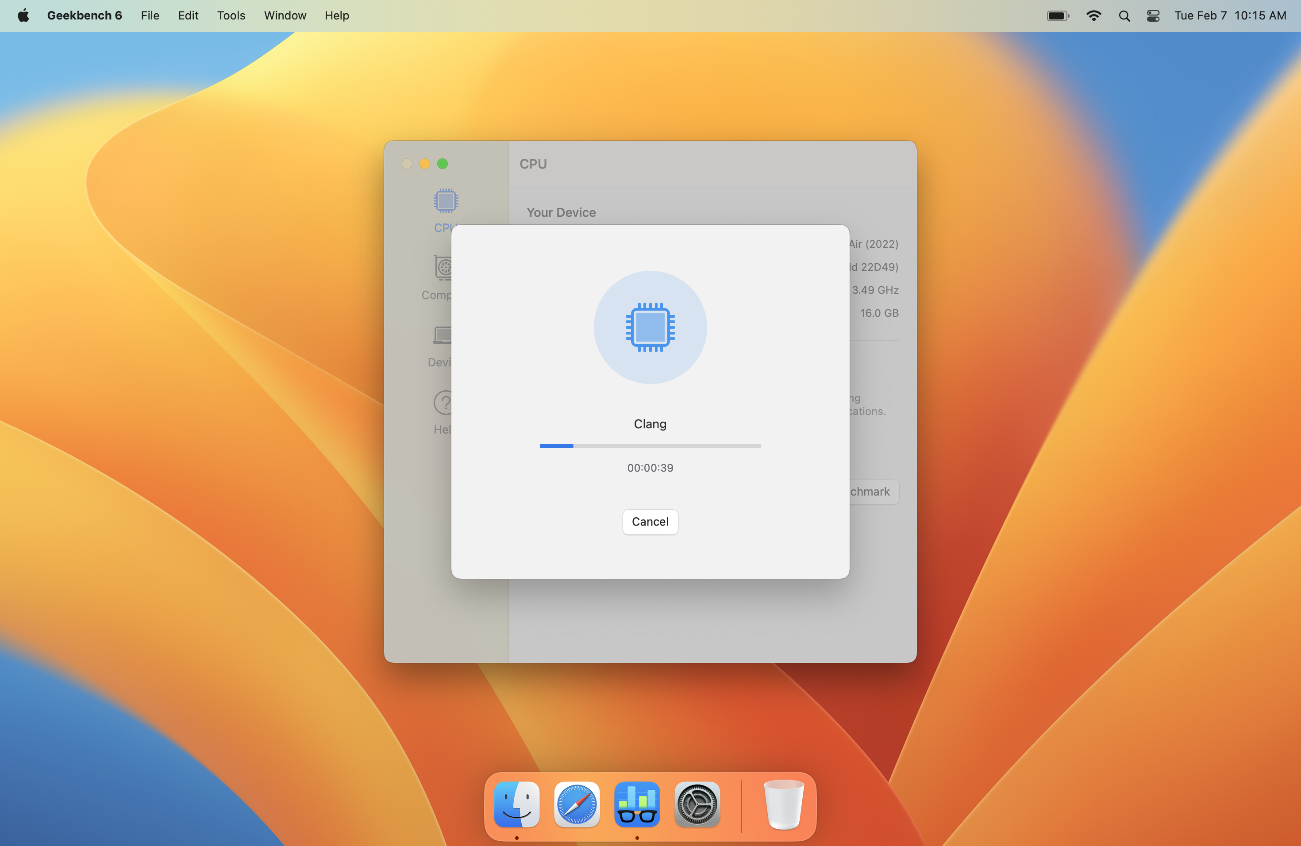Viewport: 1301px width, 846px height.
Task: Click the benchmark progress bar
Action: click(650, 446)
